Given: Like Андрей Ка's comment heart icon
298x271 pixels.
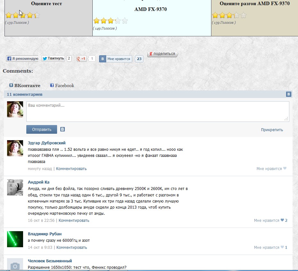Looking at the screenshot, I should click(x=282, y=220).
